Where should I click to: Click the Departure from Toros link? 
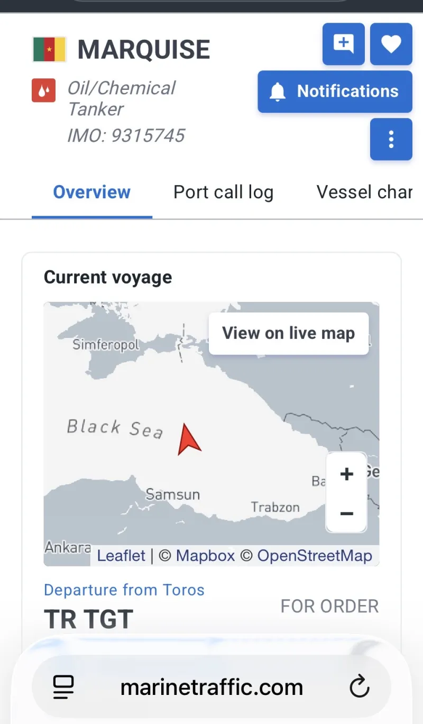click(124, 590)
